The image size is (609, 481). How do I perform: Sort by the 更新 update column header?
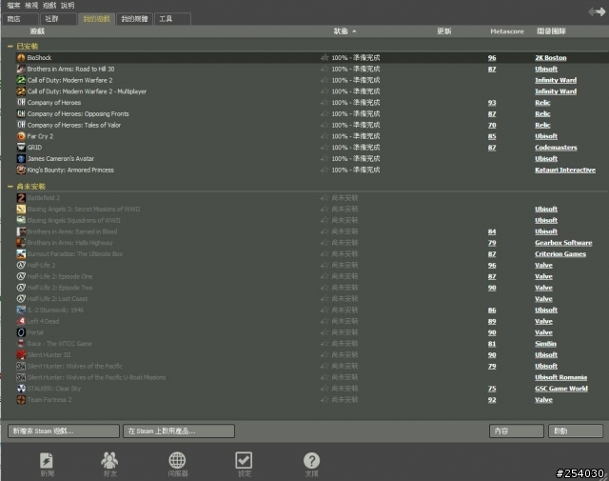[x=444, y=31]
